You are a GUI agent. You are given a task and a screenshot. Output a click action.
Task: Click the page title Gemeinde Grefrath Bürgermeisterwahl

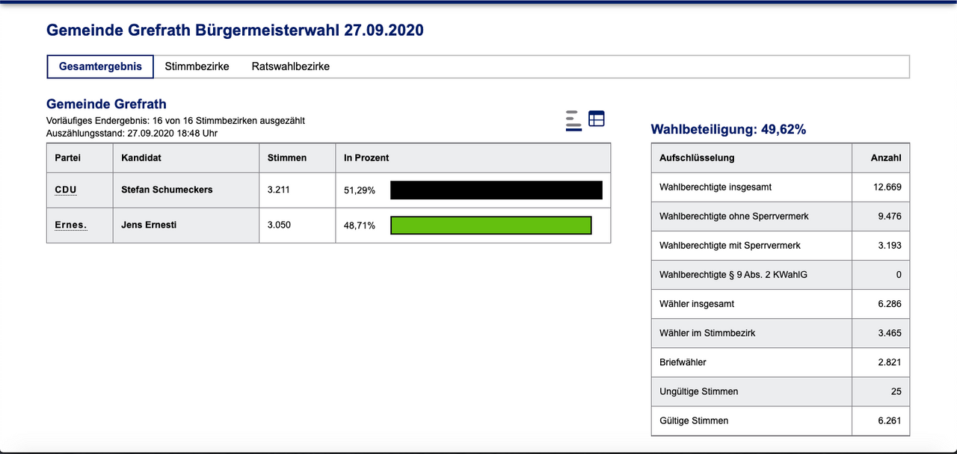click(235, 31)
